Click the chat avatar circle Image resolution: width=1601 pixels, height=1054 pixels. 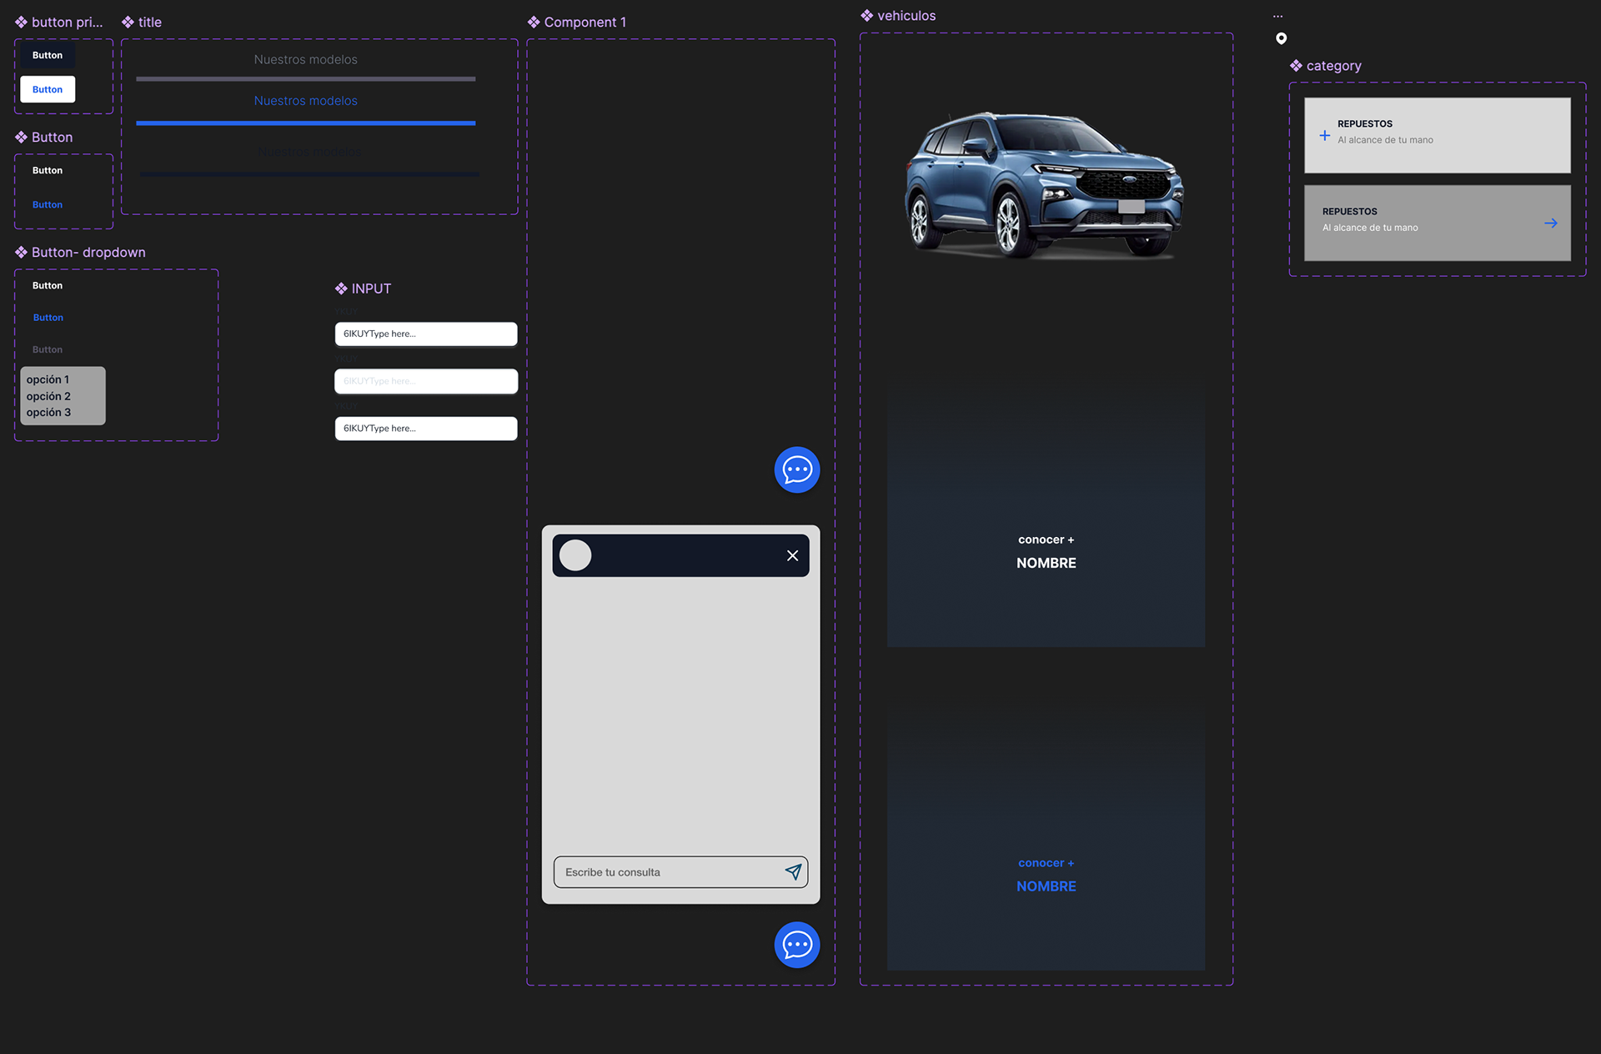tap(575, 555)
